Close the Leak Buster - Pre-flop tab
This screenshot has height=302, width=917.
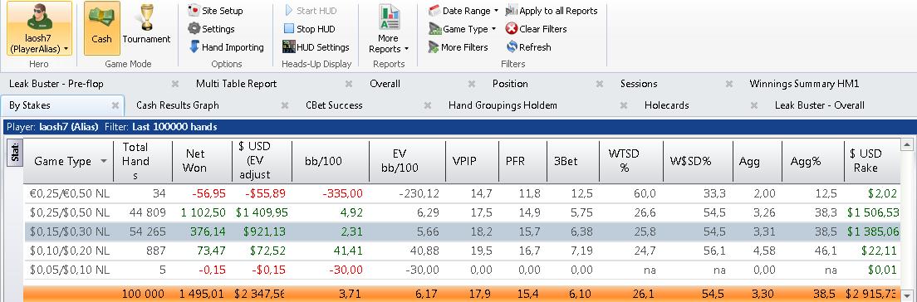tap(175, 84)
